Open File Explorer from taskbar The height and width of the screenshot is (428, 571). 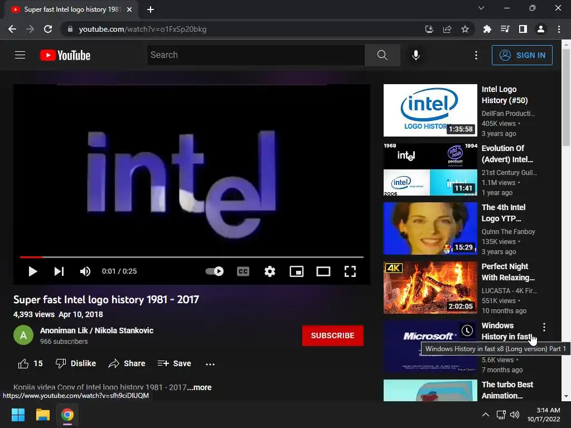coord(42,415)
